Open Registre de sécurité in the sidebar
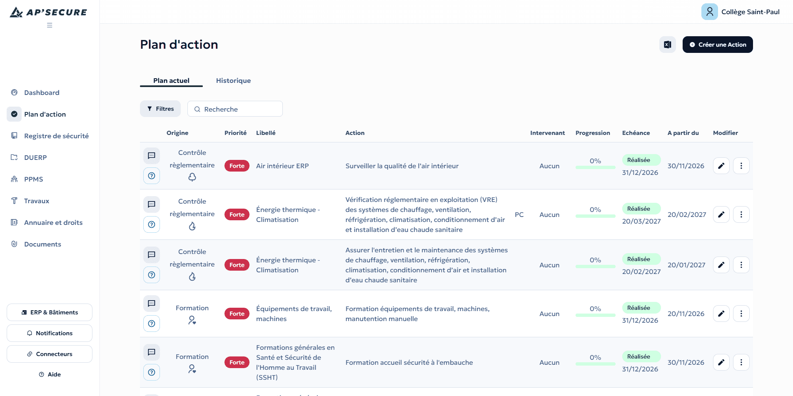 [x=56, y=136]
